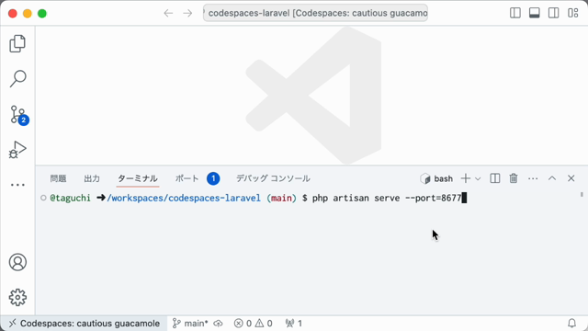
Task: Close the terminal panel
Action: tap(571, 178)
